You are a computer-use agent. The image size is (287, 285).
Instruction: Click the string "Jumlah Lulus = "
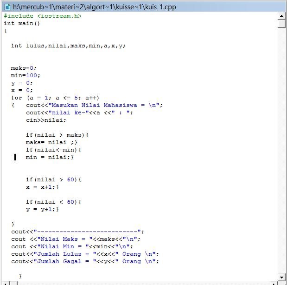point(65,254)
